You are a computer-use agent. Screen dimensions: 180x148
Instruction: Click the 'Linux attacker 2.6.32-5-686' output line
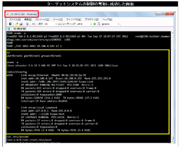click(x=62, y=65)
